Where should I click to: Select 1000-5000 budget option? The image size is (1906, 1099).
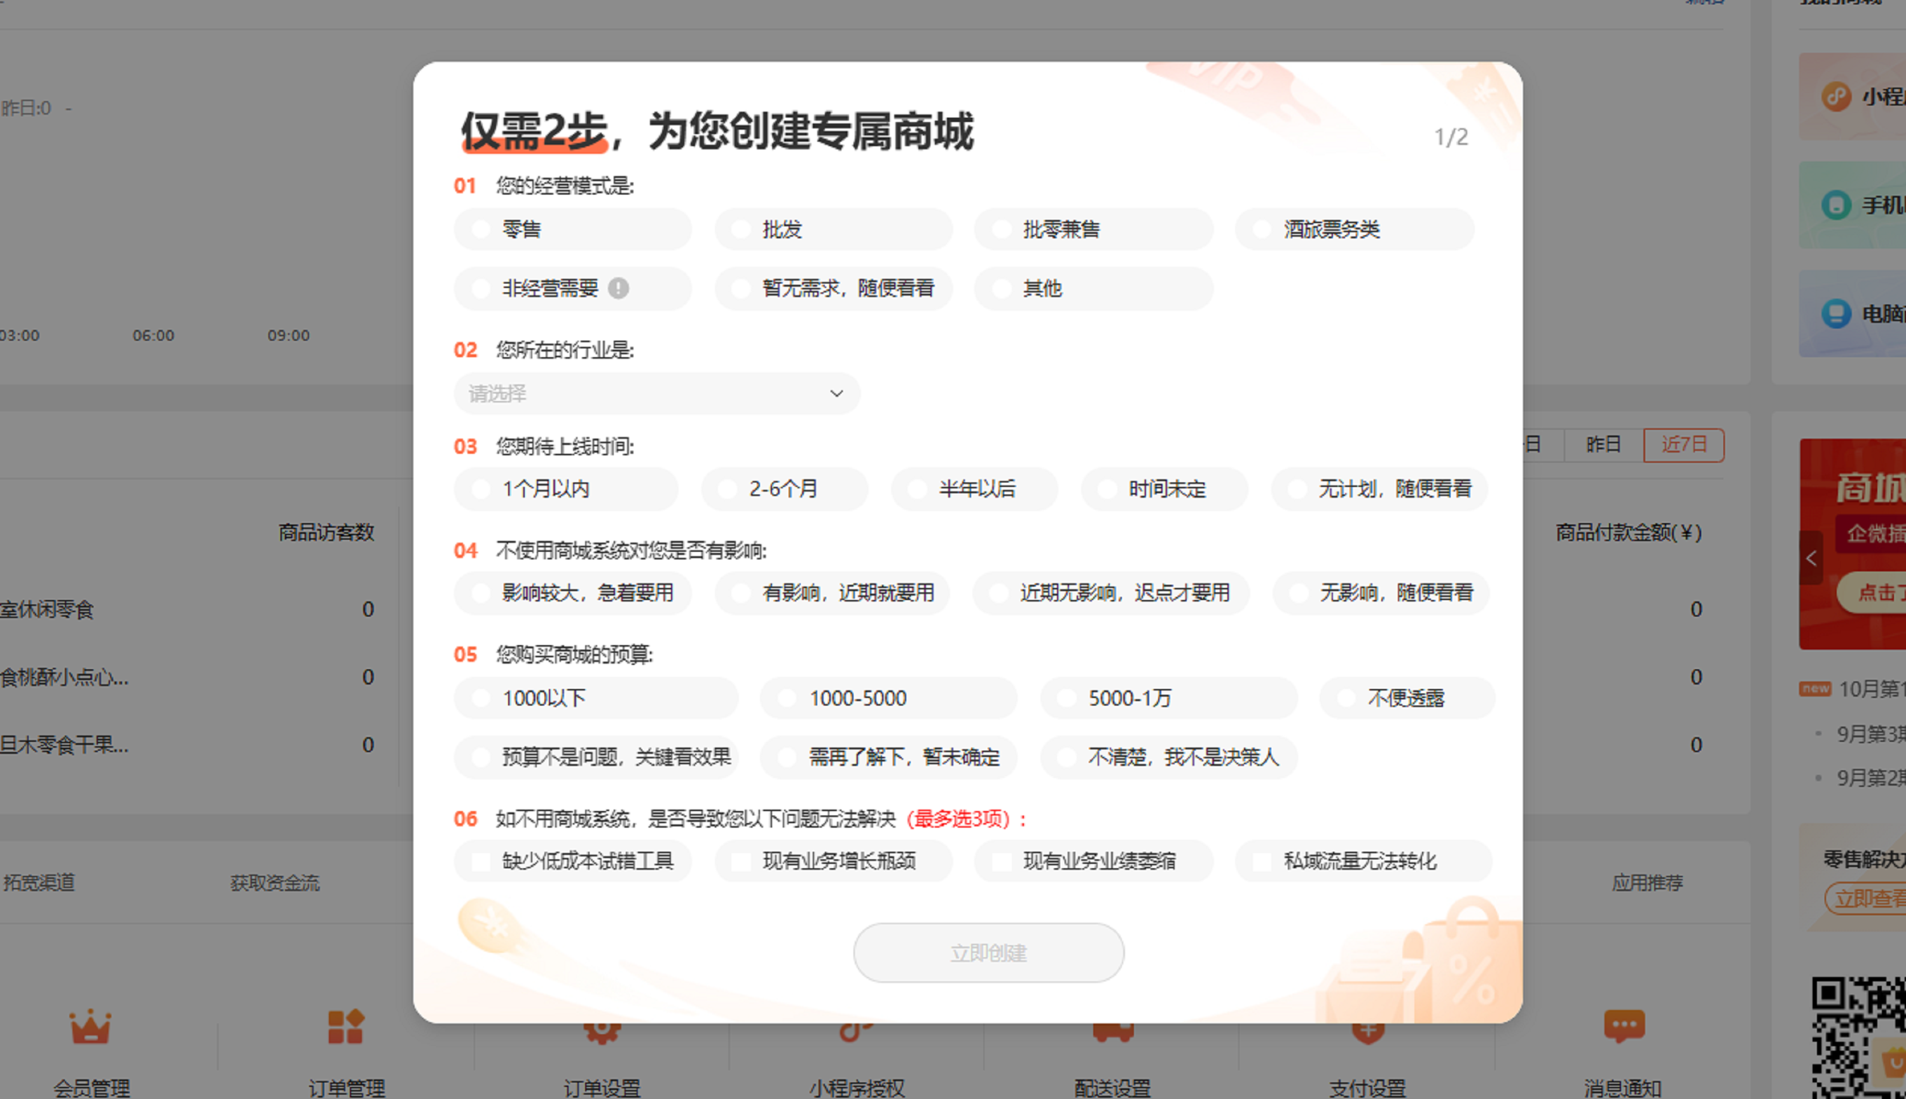pos(787,698)
